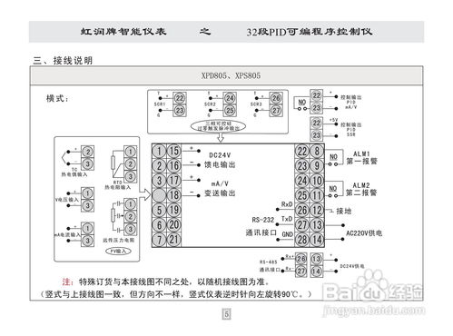Viewport: 453px width, 336px height.
Task: Click the ALM2 NO relay contact
Action: click(333, 192)
